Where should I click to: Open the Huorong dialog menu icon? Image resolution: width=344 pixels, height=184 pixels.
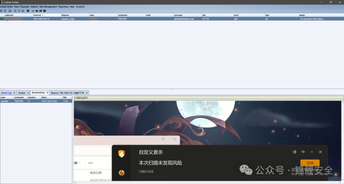pos(303,152)
